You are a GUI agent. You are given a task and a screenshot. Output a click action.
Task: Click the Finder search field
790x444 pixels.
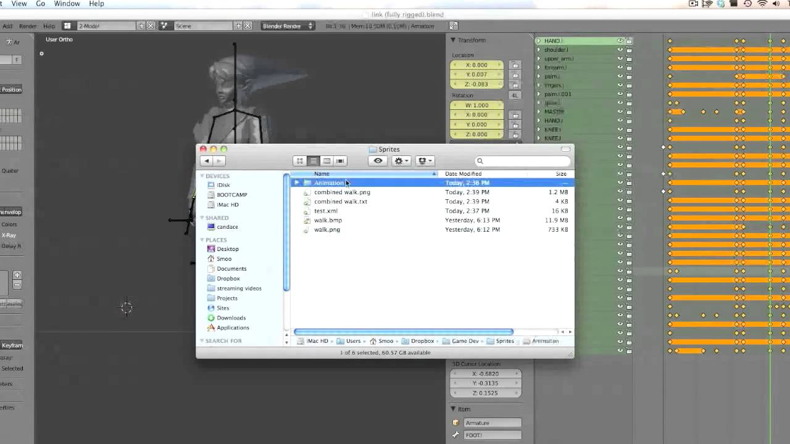click(x=523, y=161)
